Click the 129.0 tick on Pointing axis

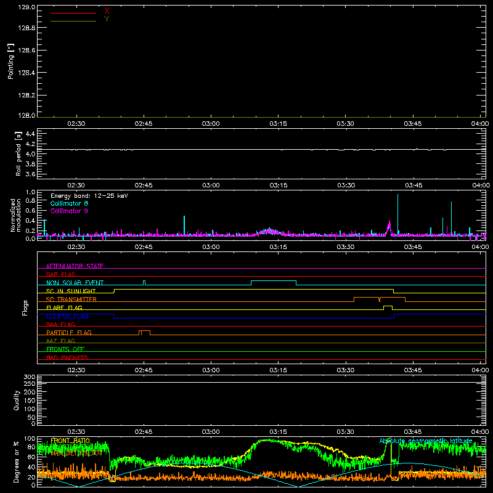tap(26, 7)
